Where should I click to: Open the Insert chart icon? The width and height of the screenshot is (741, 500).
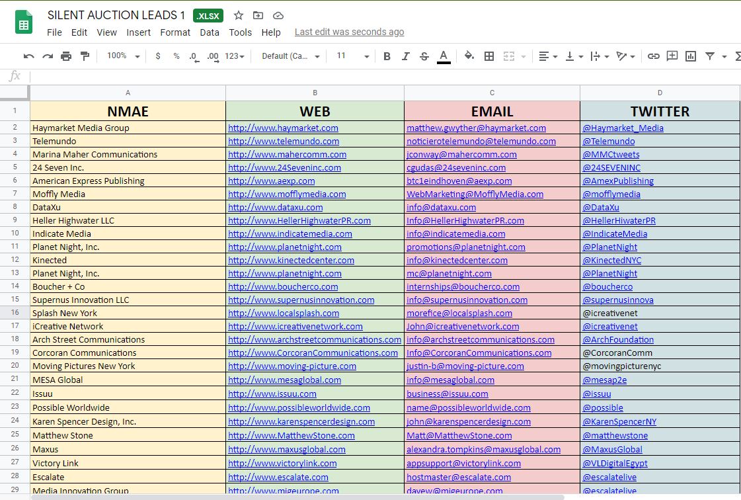point(690,56)
